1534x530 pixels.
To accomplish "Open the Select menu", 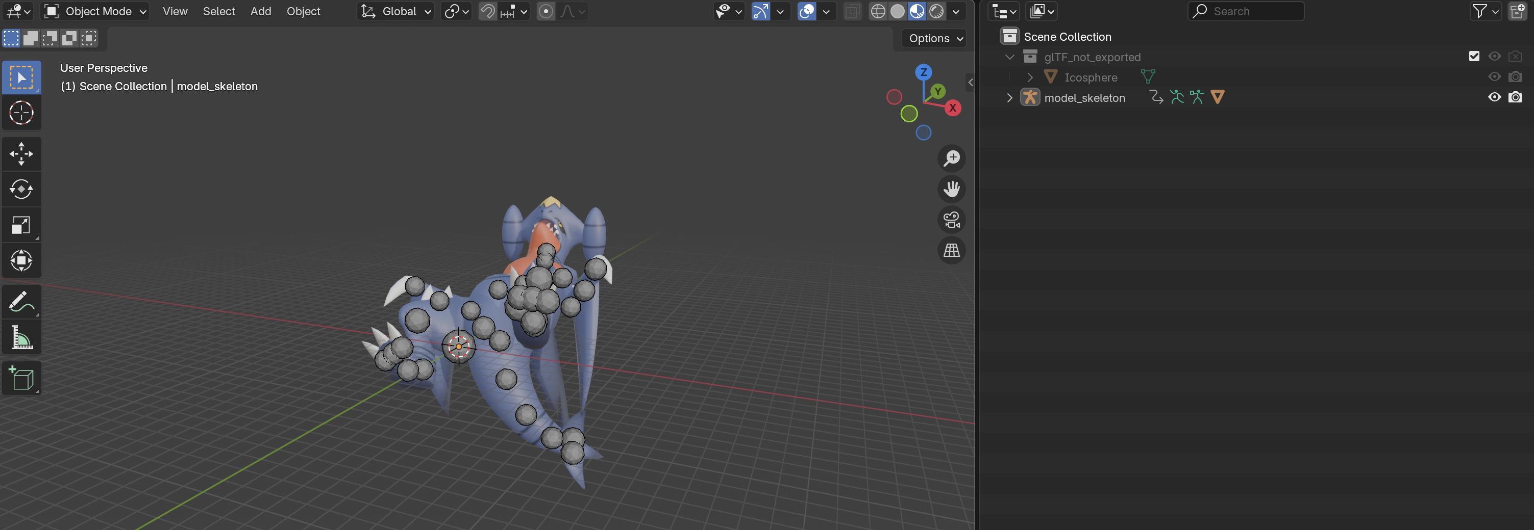I will tap(218, 11).
